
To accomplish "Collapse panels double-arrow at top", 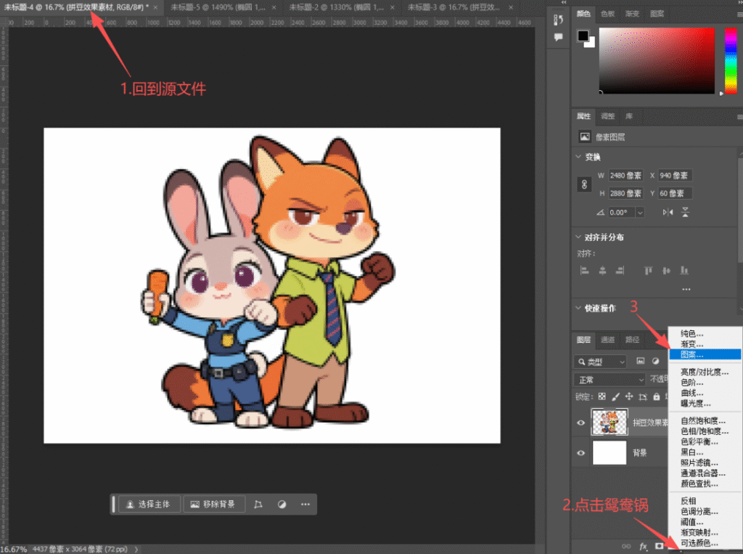I will click(x=564, y=2).
